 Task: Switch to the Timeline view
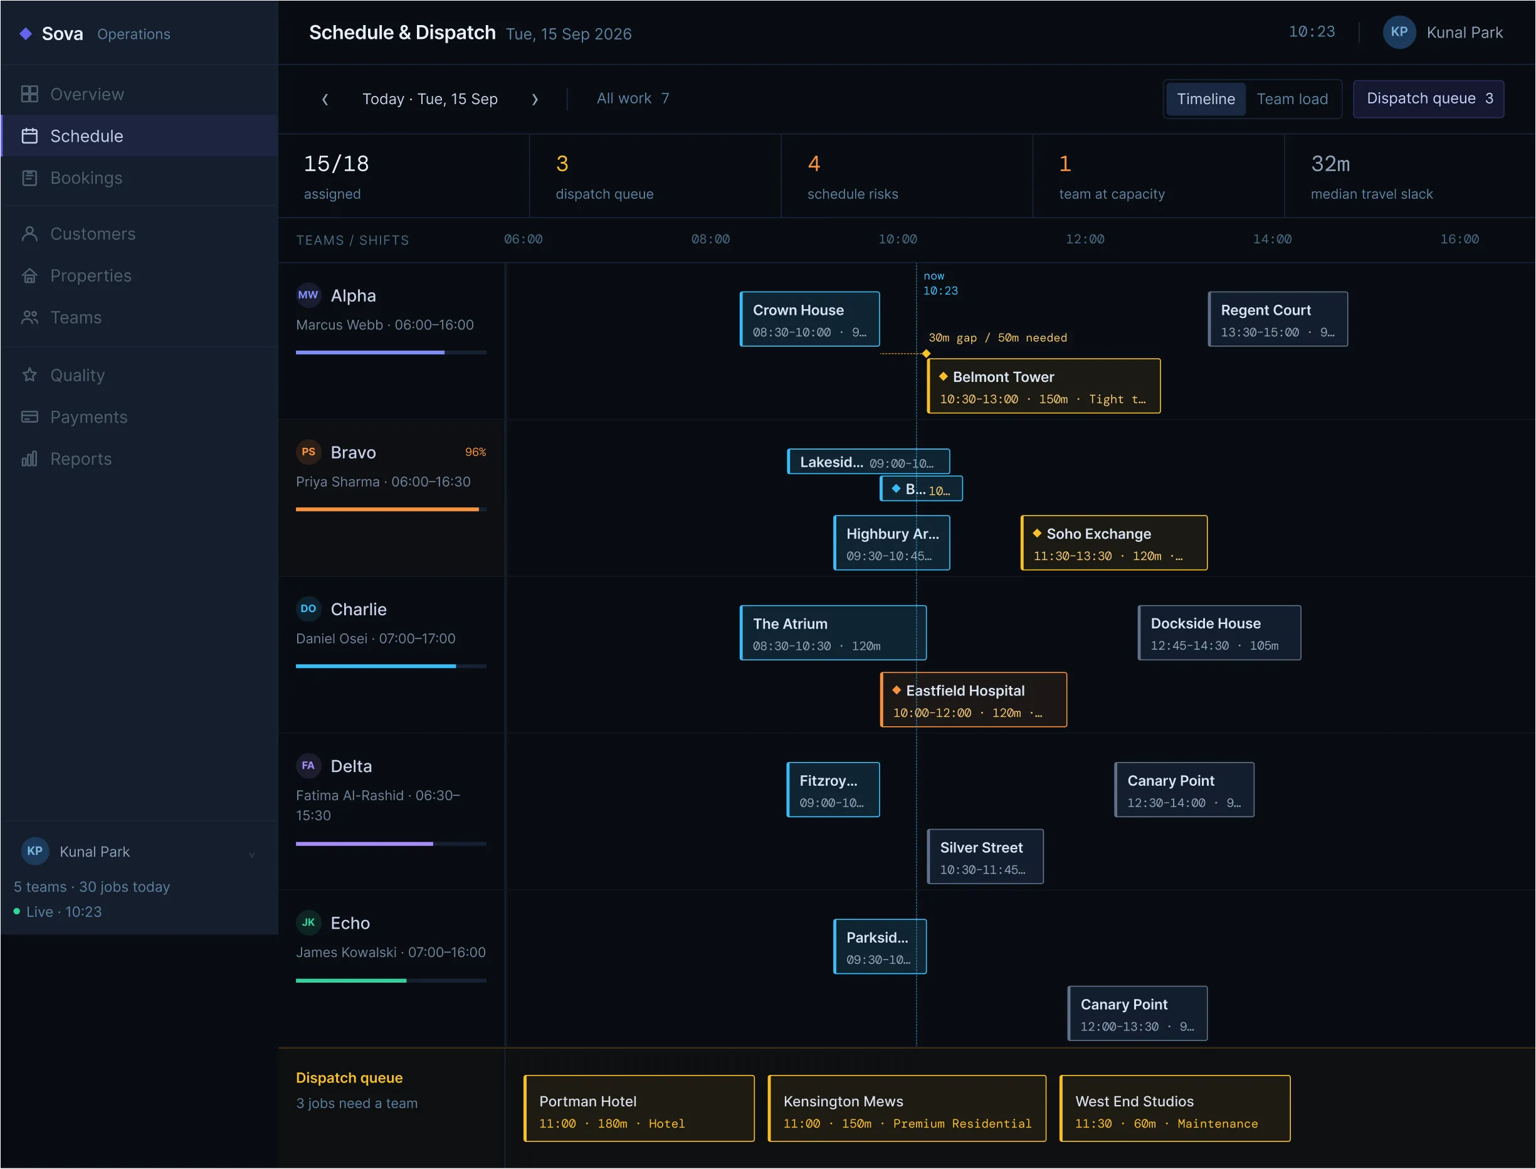[1206, 99]
